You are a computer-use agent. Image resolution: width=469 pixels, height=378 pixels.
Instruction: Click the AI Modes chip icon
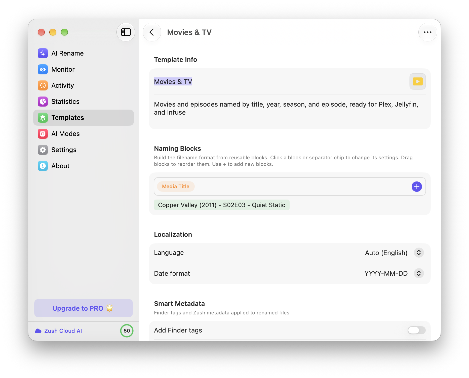click(x=43, y=134)
